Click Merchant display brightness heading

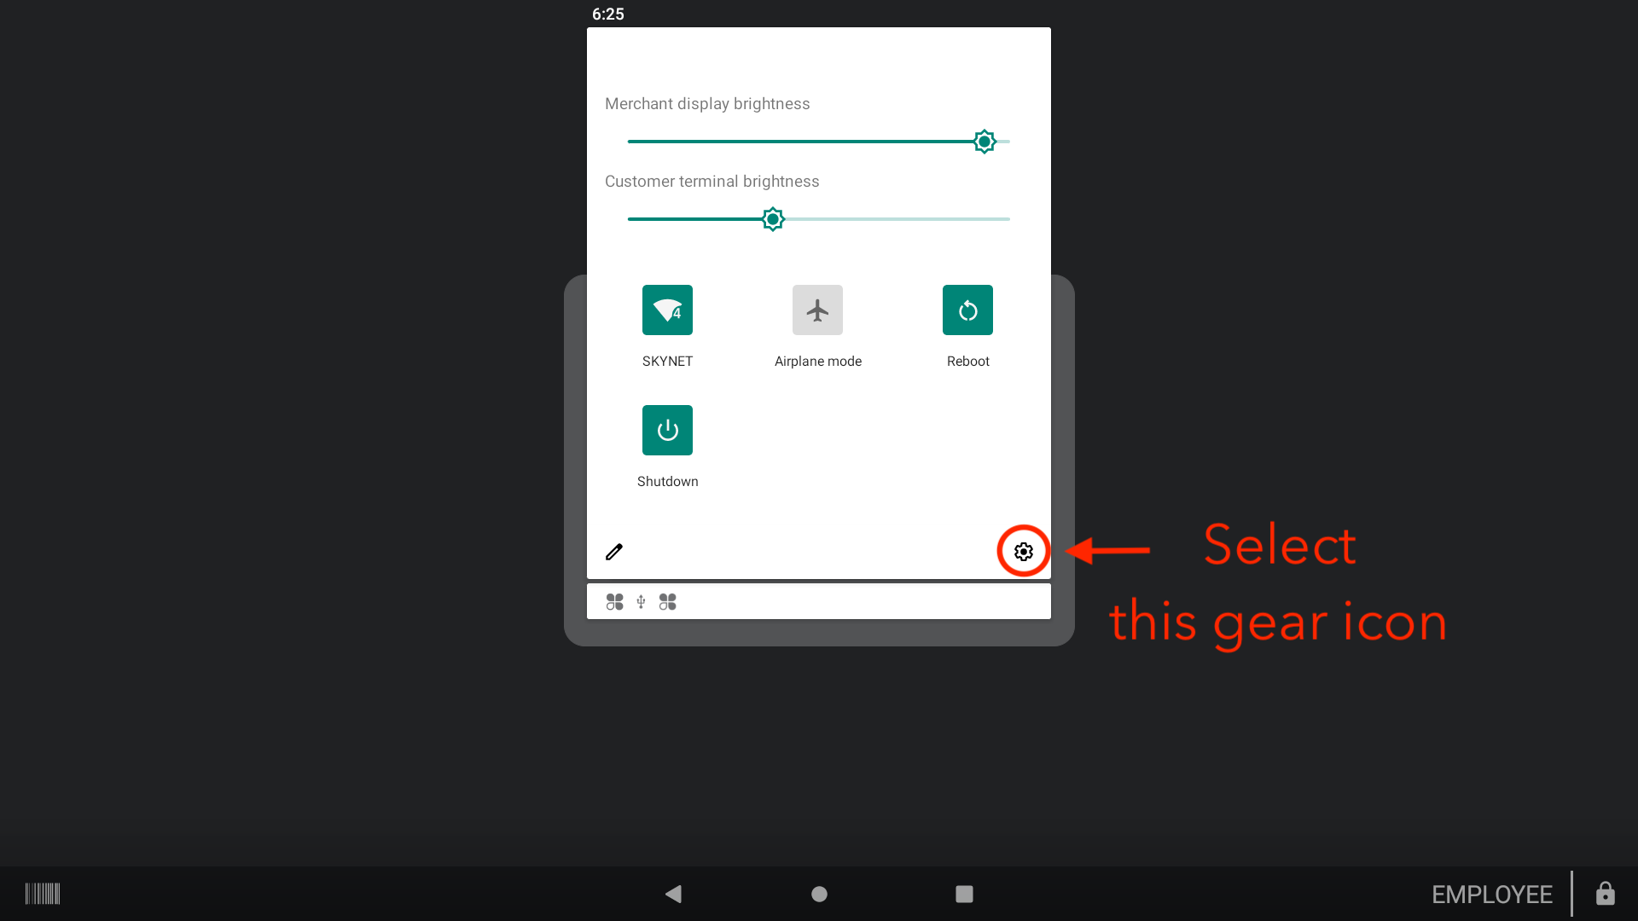tap(707, 104)
